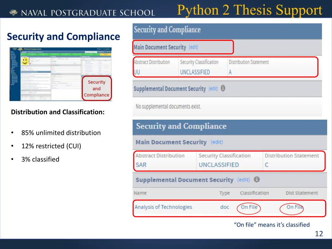
Task: Click the upper panel 'Security and Compliance' header bar
Action: click(227, 31)
